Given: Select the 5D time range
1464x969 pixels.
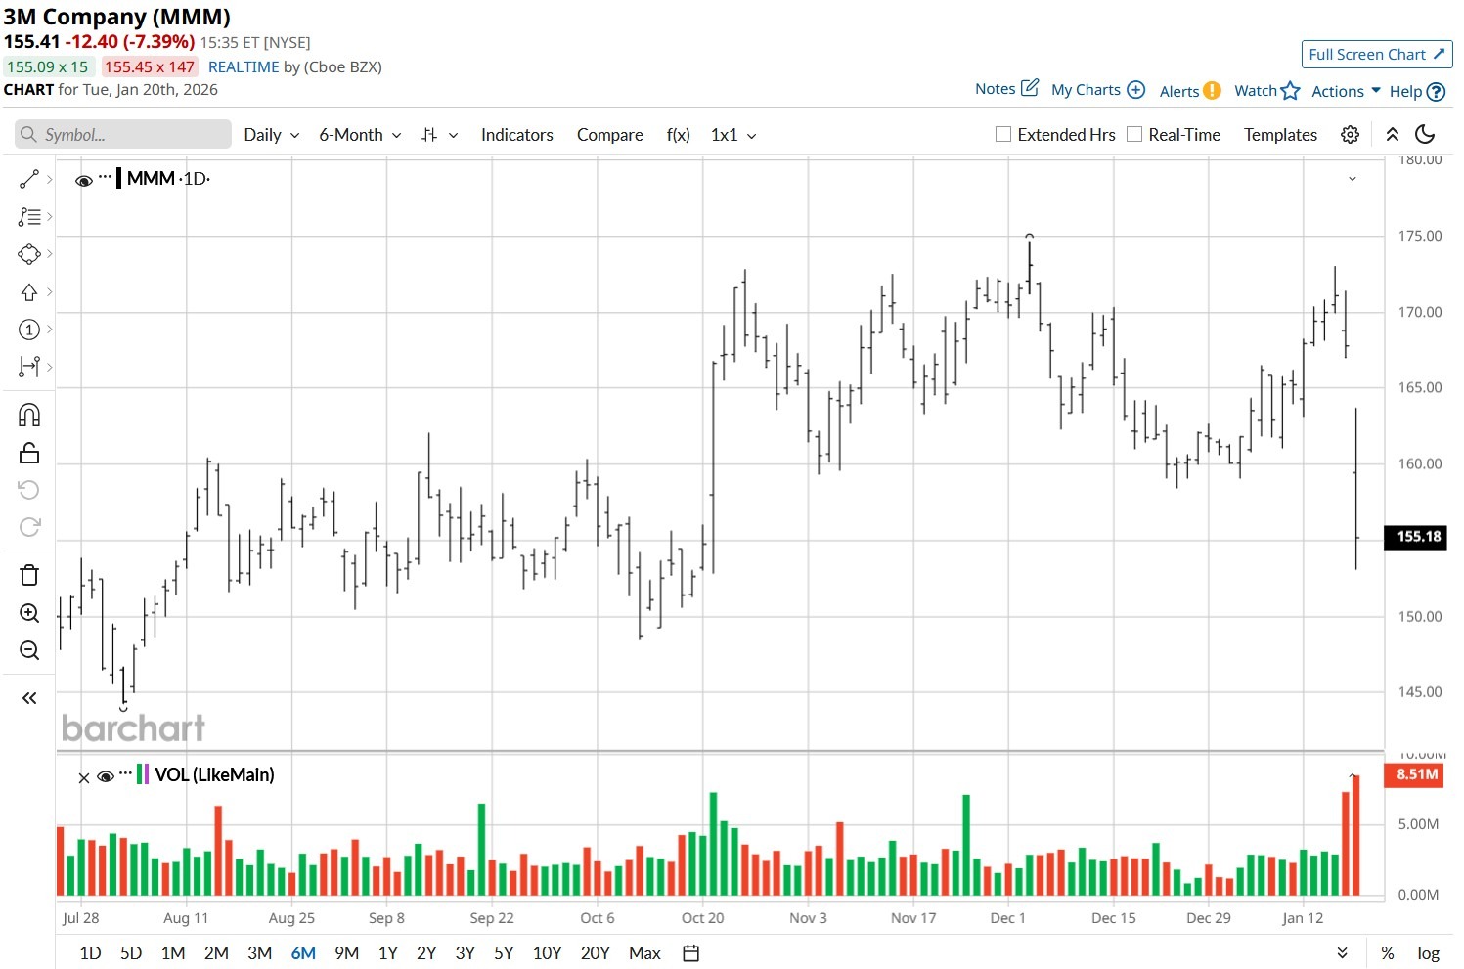Looking at the screenshot, I should click(x=131, y=953).
